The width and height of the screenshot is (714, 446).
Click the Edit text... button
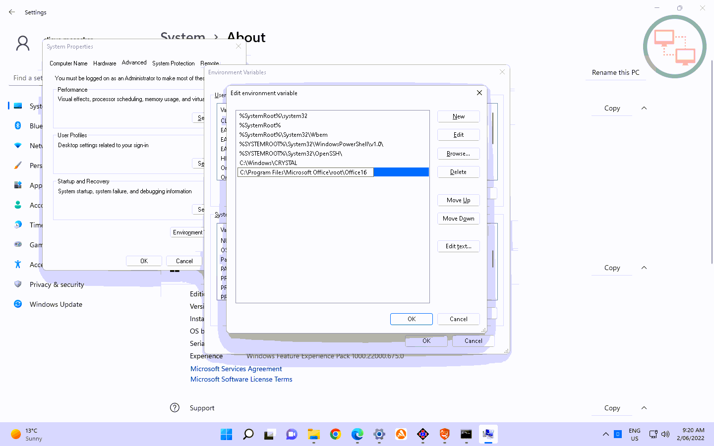(458, 246)
